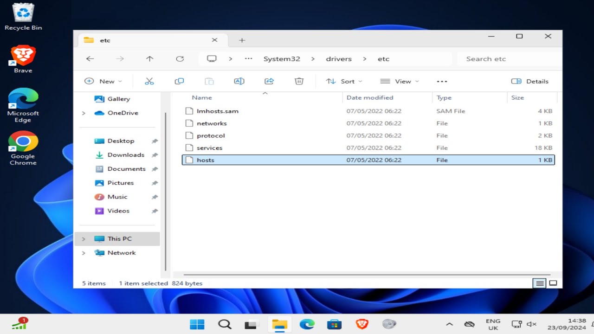Click the Cut scissors icon
This screenshot has height=334, width=594.
click(x=149, y=81)
